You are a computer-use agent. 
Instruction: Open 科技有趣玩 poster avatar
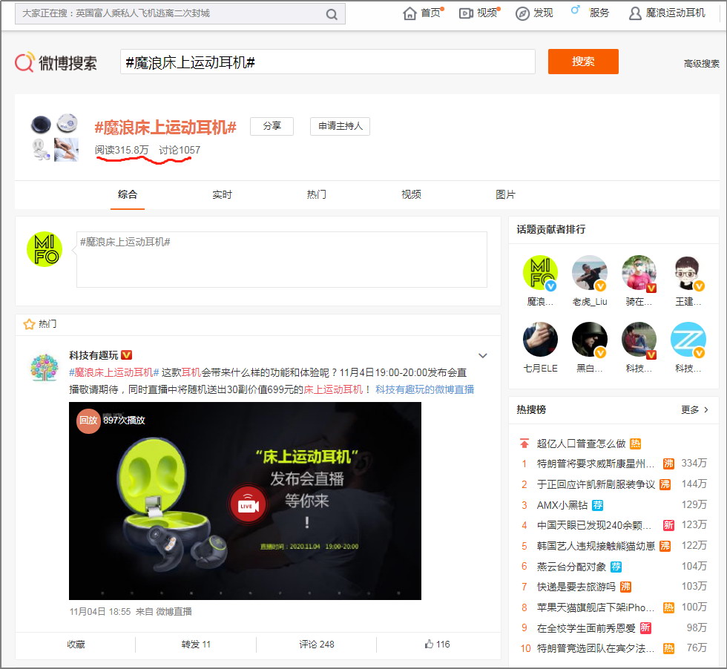click(x=44, y=368)
